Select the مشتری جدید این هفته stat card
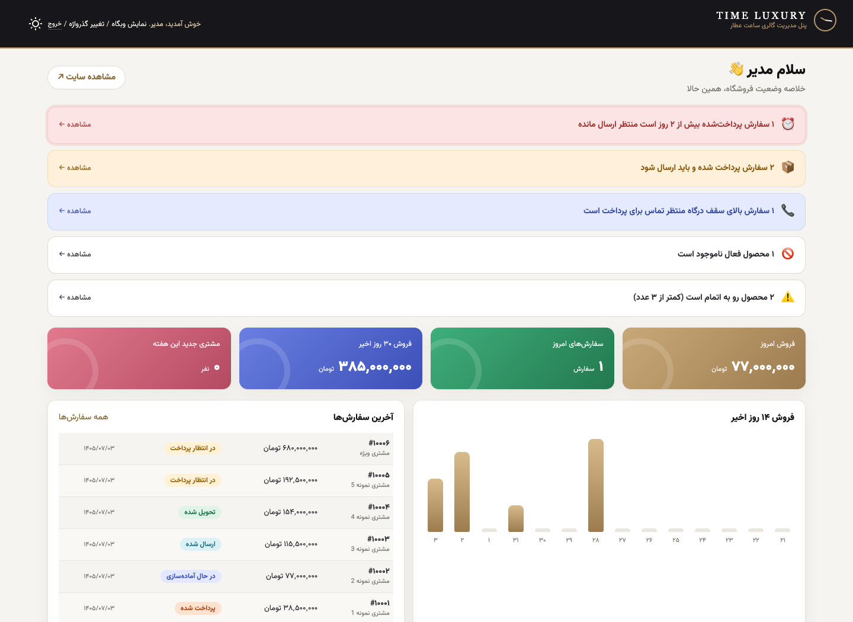The width and height of the screenshot is (853, 622). point(139,358)
